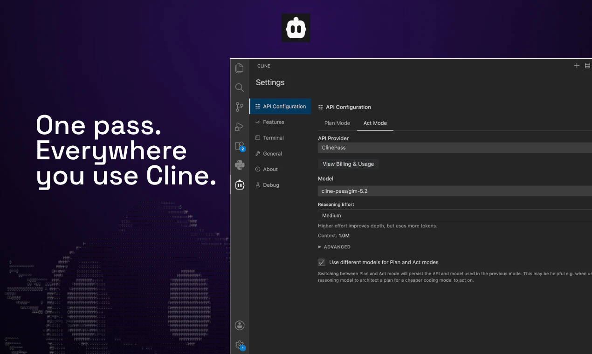Open the Python icon in activity bar
The height and width of the screenshot is (354, 592).
tap(240, 165)
